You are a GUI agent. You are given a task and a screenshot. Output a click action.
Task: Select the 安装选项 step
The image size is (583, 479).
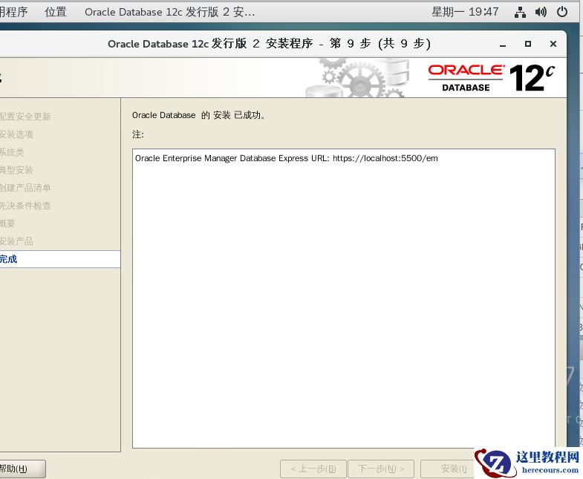pyautogui.click(x=16, y=134)
